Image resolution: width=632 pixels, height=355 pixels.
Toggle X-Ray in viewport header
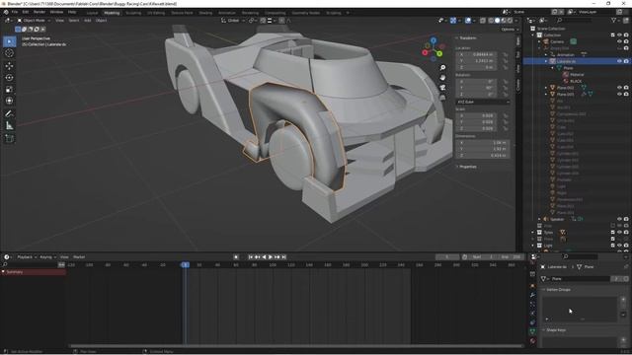coord(483,20)
